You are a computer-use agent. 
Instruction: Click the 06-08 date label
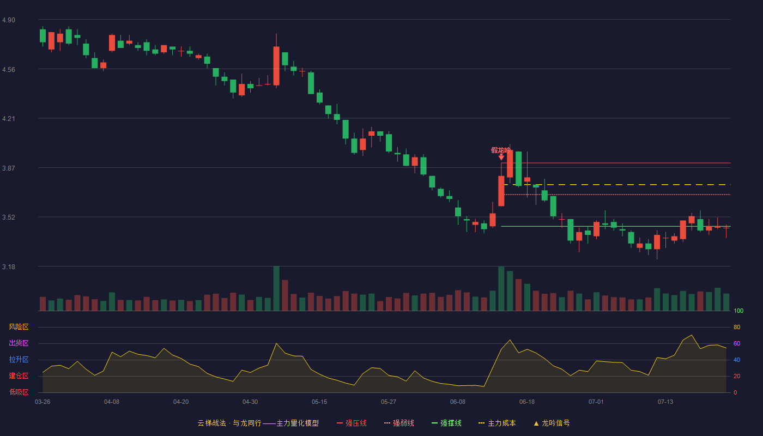(458, 402)
